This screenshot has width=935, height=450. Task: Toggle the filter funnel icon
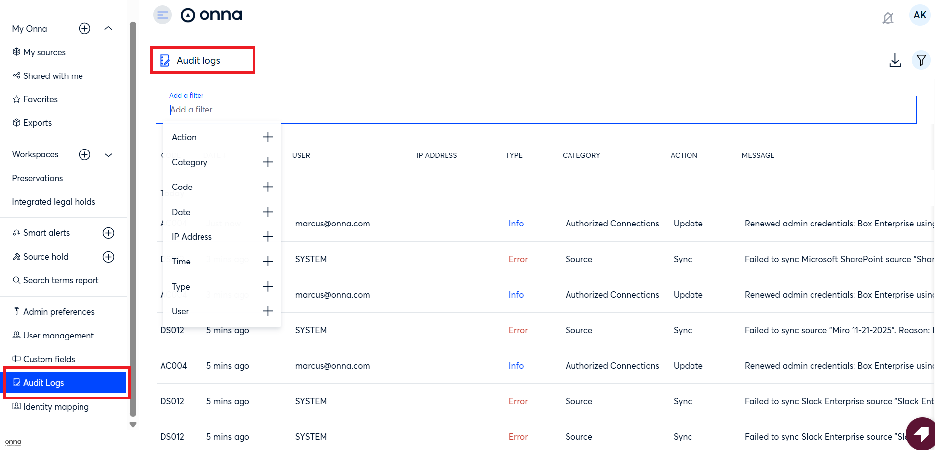coord(921,60)
